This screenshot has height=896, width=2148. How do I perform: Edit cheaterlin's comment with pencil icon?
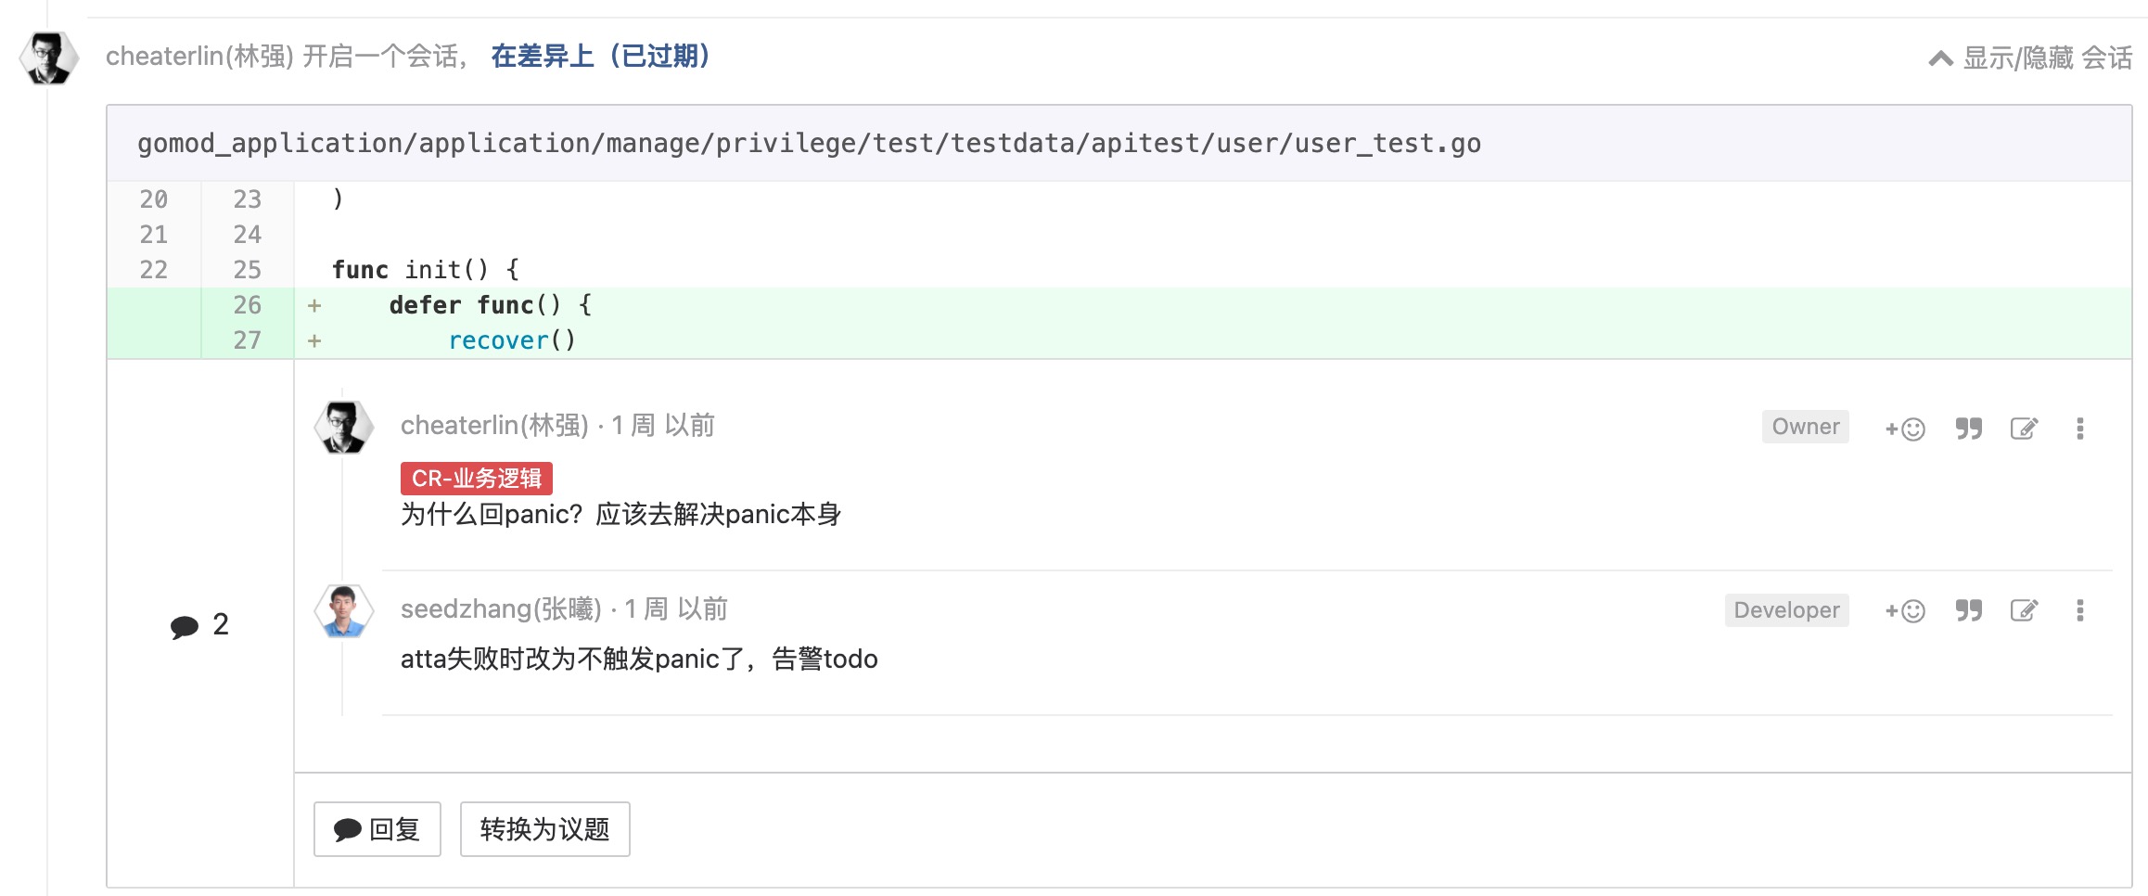coord(2024,429)
